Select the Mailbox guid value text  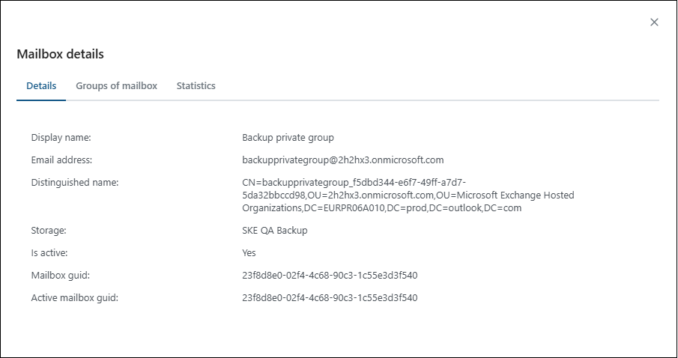330,276
